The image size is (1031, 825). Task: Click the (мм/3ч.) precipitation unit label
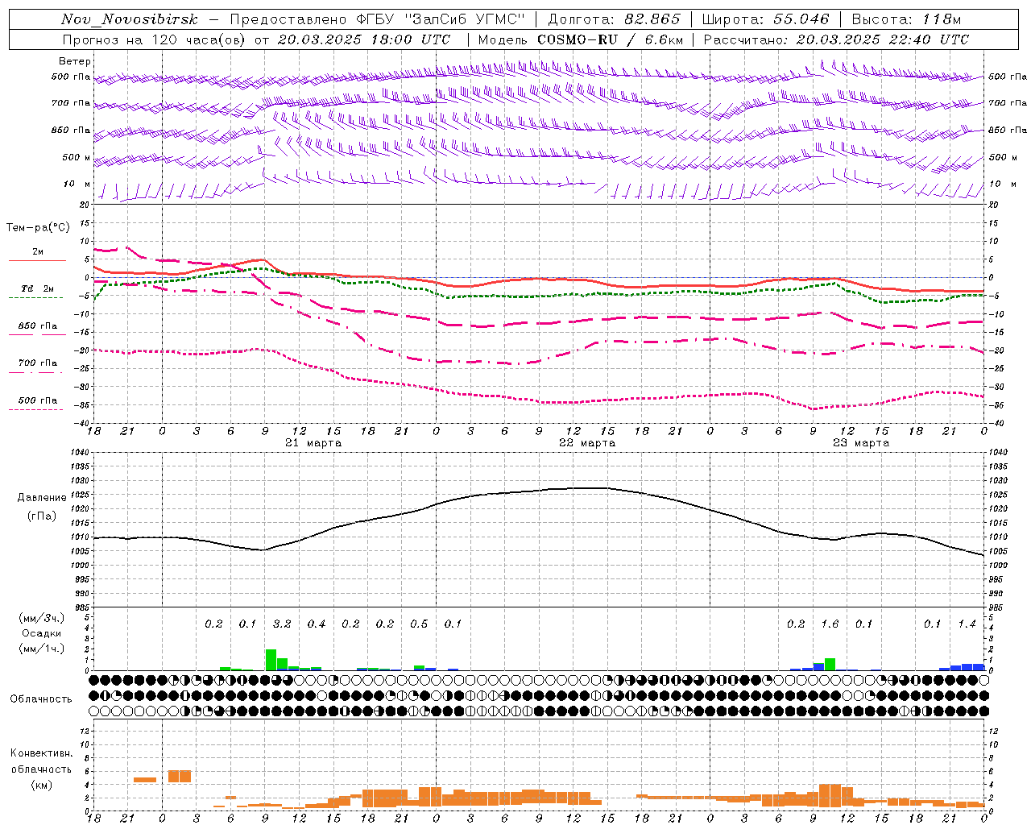tap(43, 618)
